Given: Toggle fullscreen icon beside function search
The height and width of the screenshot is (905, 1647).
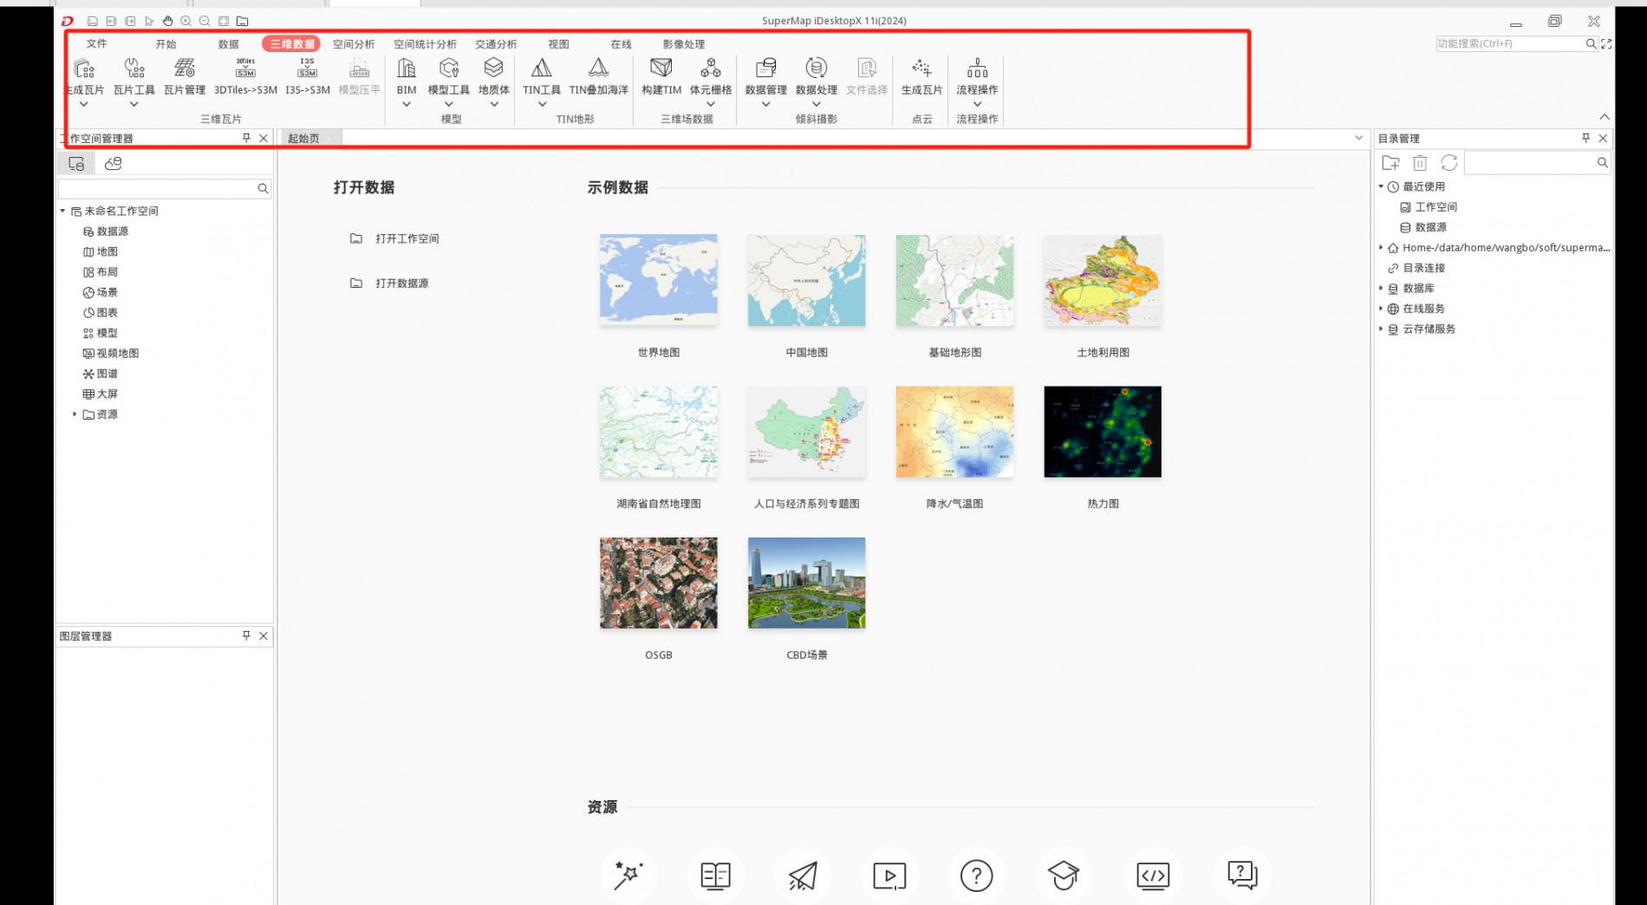Looking at the screenshot, I should [1606, 43].
